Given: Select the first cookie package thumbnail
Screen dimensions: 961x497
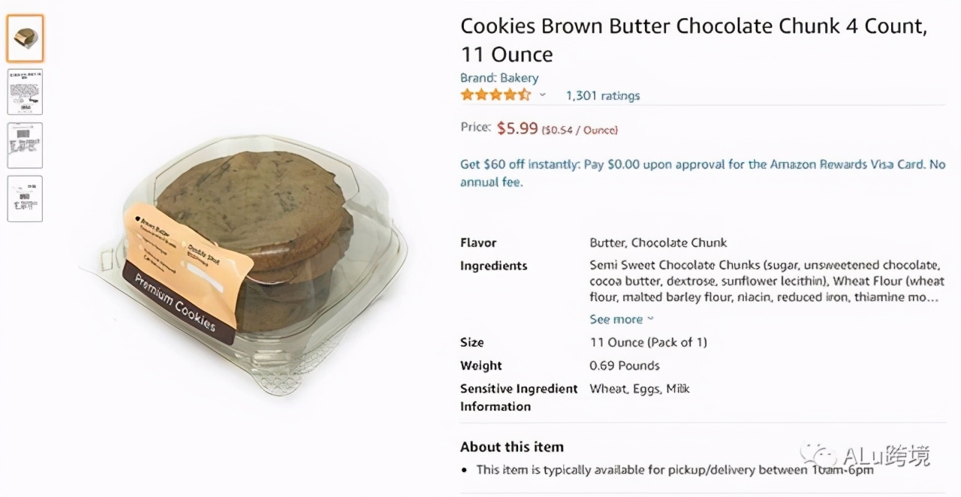Looking at the screenshot, I should [x=25, y=38].
